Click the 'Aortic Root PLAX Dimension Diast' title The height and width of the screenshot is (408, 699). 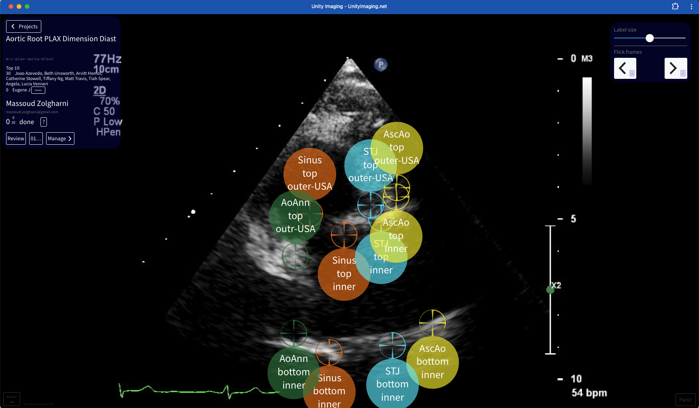[x=61, y=39]
